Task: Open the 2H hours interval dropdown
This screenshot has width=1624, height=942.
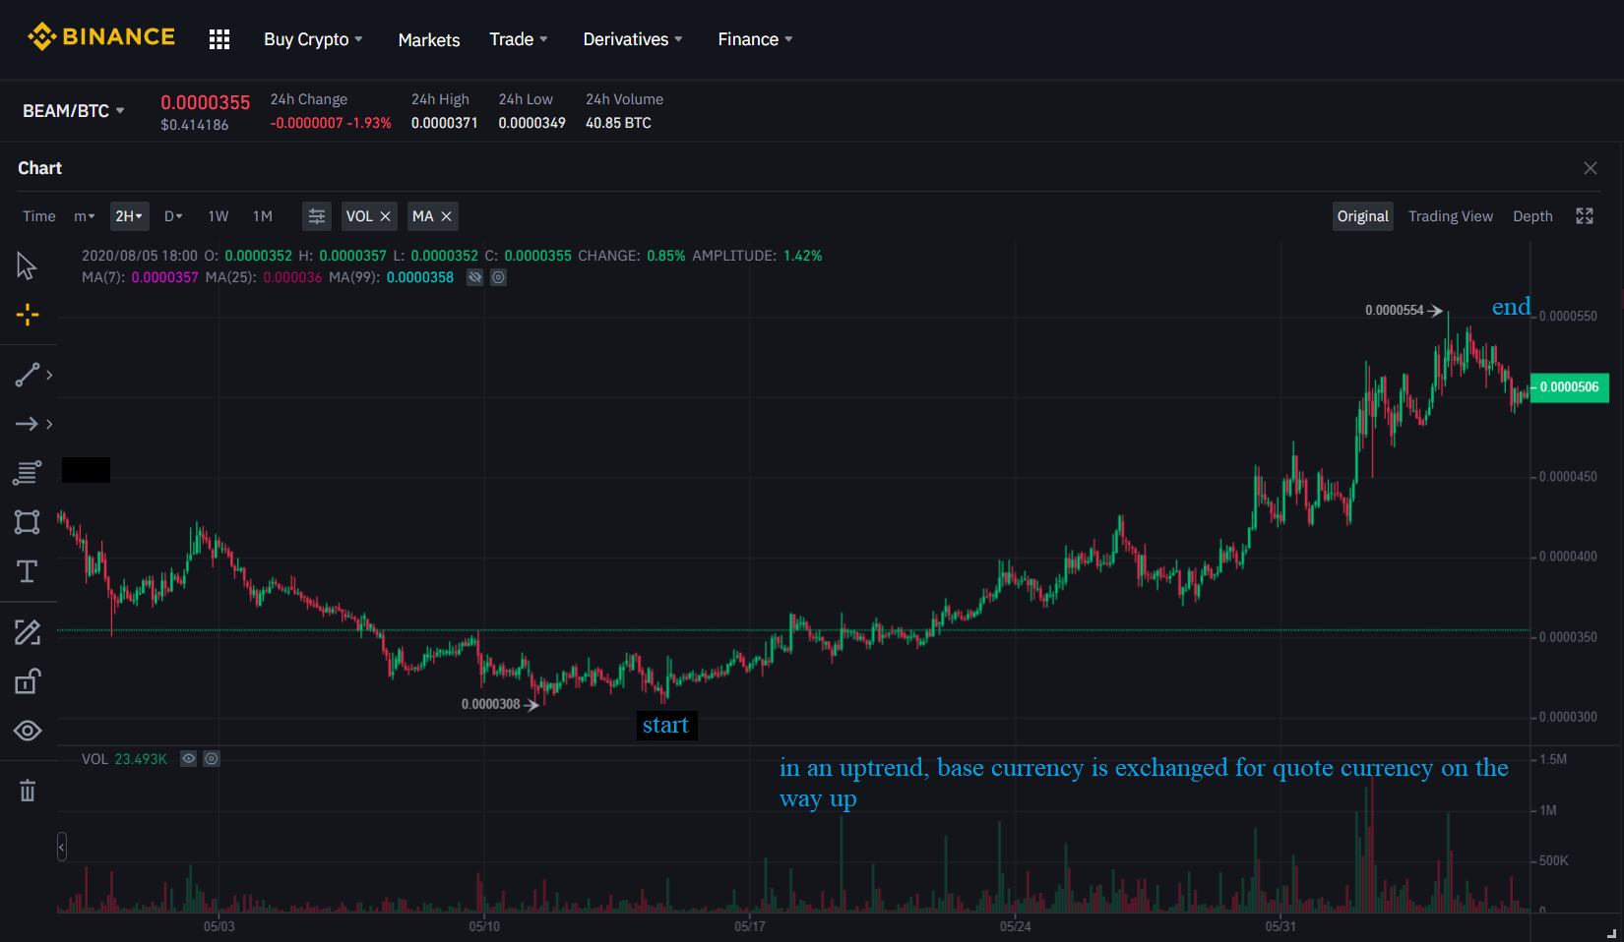Action: (x=129, y=216)
